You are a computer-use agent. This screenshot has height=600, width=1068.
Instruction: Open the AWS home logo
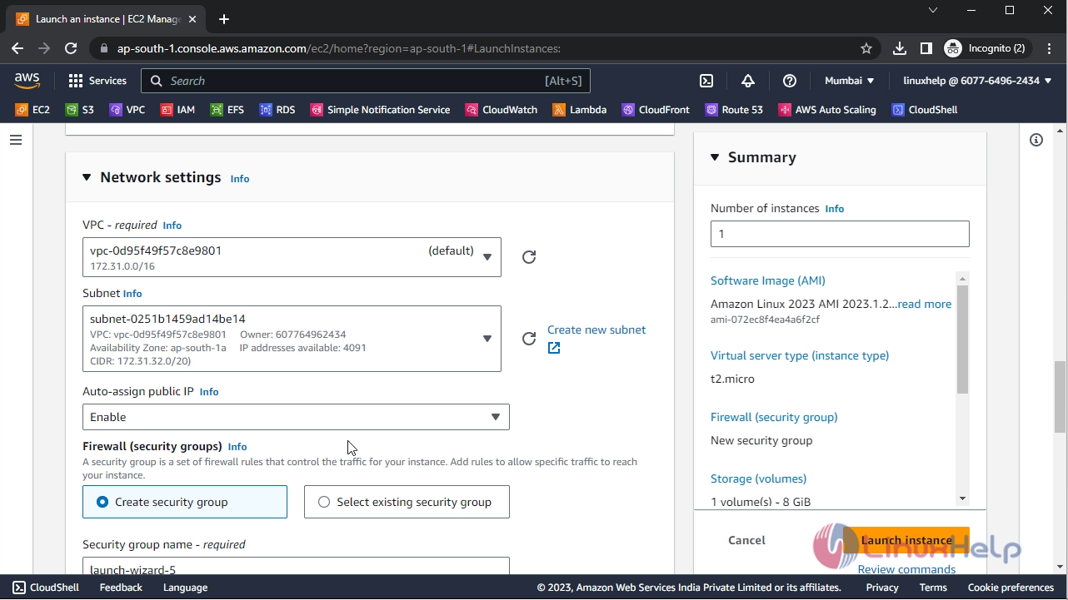[x=27, y=80]
